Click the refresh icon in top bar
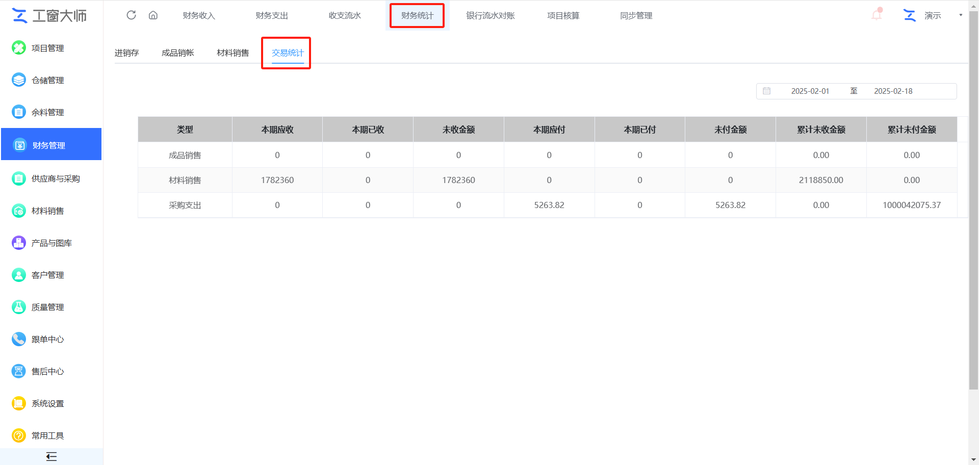This screenshot has height=465, width=979. [131, 15]
